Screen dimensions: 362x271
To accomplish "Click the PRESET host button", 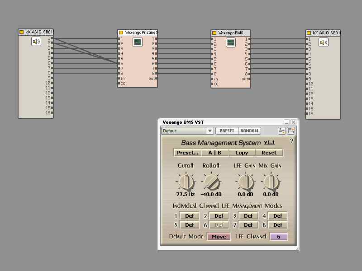I will click(227, 131).
